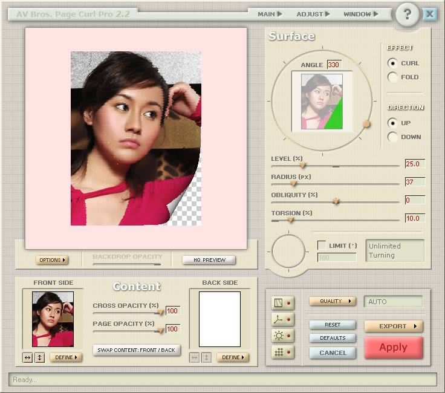Open the Quality dropdown
Screen dimensions: 445x393
pyautogui.click(x=332, y=301)
